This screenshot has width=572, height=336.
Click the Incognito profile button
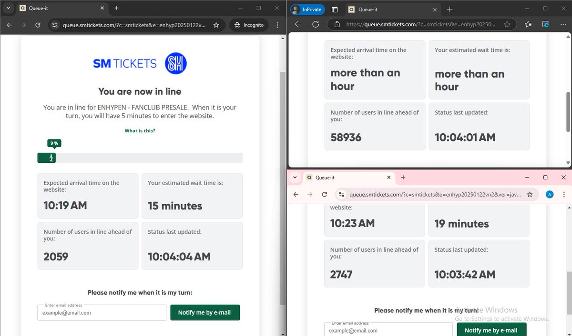248,25
